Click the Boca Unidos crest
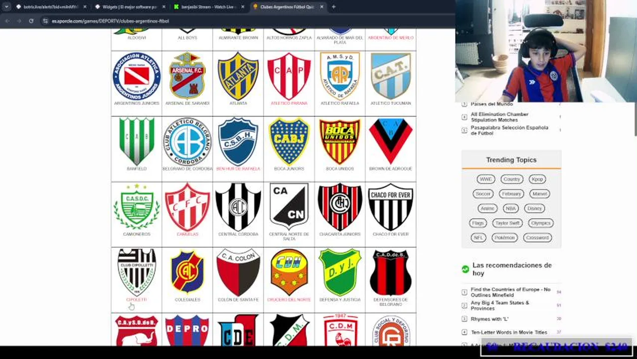The width and height of the screenshot is (637, 359). pyautogui.click(x=340, y=142)
